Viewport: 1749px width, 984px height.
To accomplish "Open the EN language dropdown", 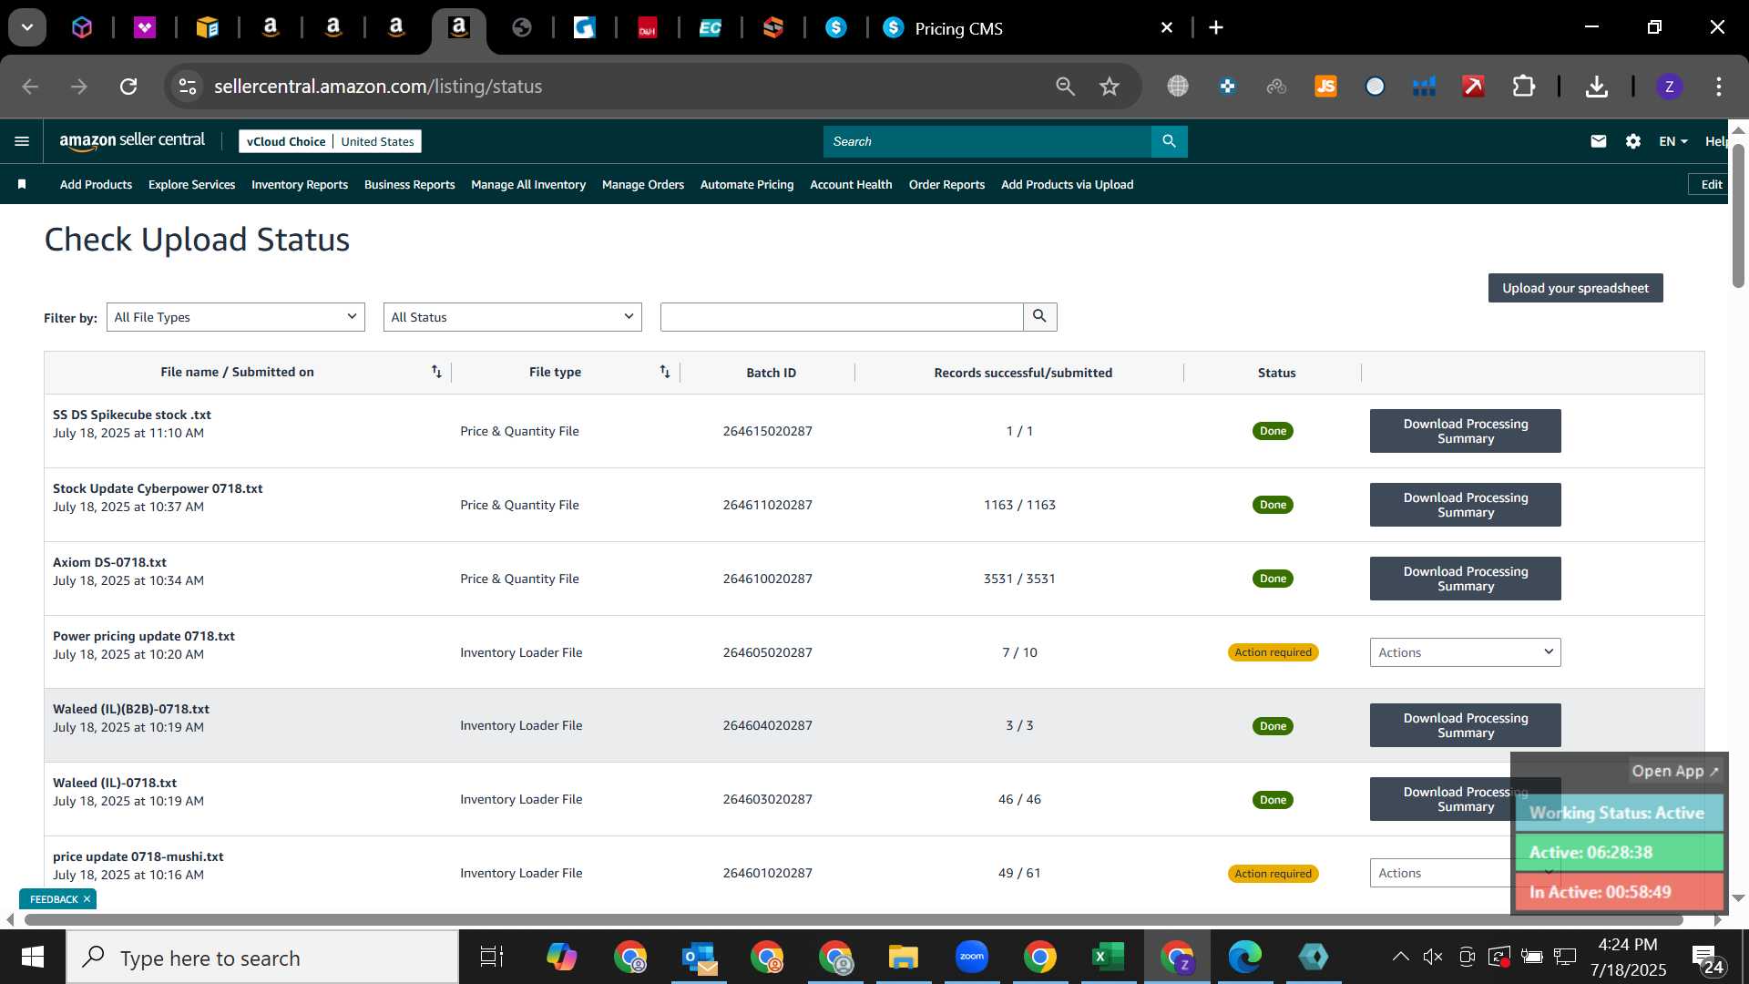I will tap(1672, 141).
